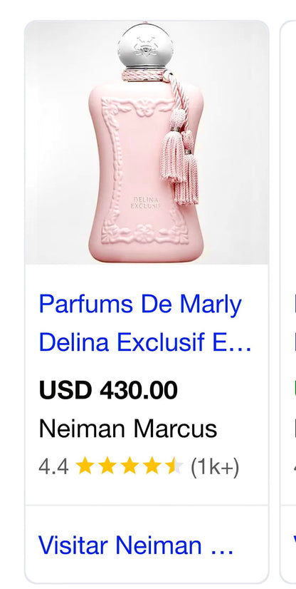The image size is (296, 589).
Task: Click the fourth gold rating star
Action: pos(152,466)
